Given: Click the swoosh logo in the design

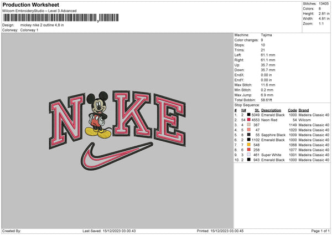Looking at the screenshot, I should pos(116,156).
